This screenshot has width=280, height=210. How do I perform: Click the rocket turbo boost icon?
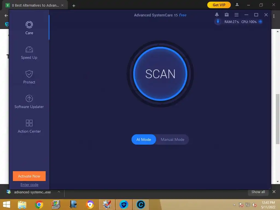click(x=218, y=22)
